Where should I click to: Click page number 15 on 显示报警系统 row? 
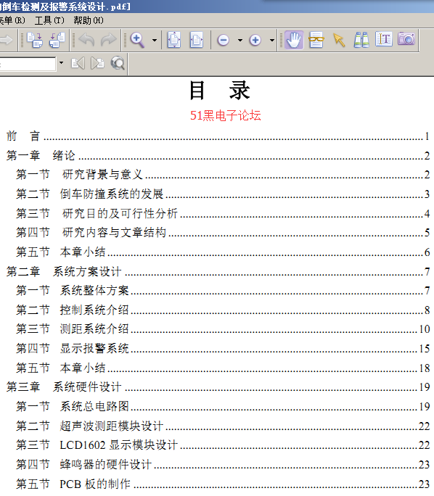(424, 349)
